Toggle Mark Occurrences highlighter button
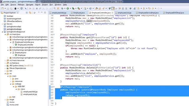 click(x=113, y=9)
